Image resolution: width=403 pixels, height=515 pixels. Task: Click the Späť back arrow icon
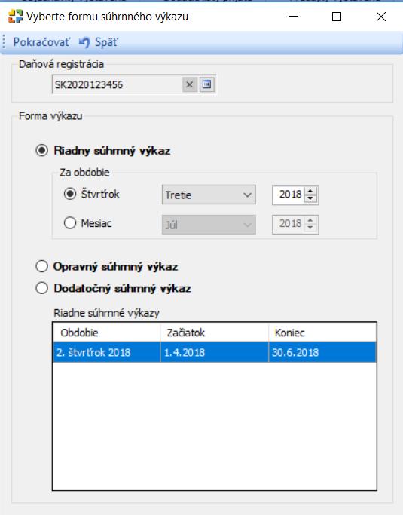[84, 42]
